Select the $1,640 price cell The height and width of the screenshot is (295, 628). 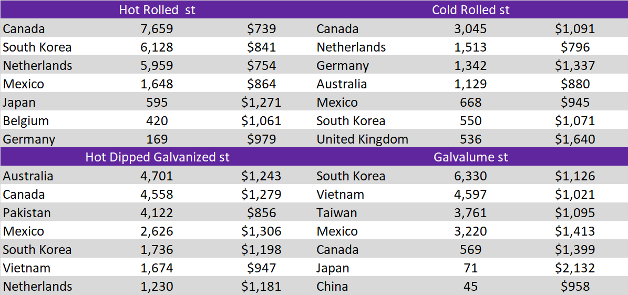(x=575, y=139)
